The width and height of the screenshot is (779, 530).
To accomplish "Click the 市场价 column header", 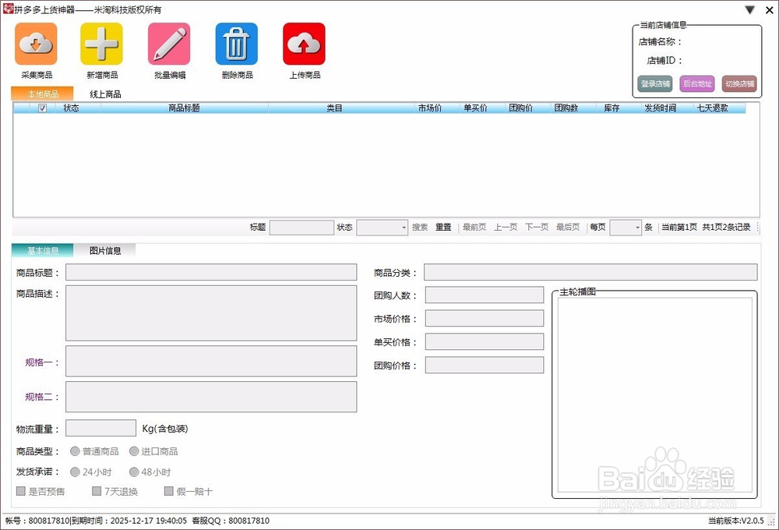I will pos(430,108).
